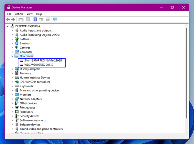Click the Display adapters icon
194x144 pixels.
(17, 69)
